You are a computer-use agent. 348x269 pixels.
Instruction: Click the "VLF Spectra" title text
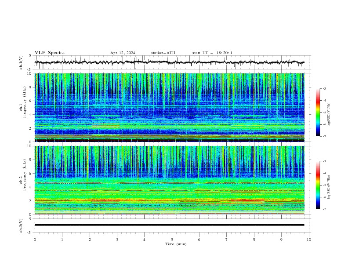[50, 53]
